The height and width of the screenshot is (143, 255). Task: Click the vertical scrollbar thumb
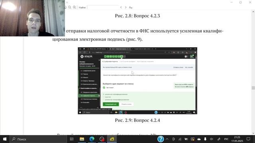[253, 88]
